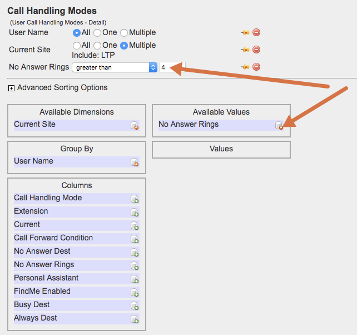357x335 pixels.
Task: Click the Call Forward Condition column item
Action: coord(53,238)
